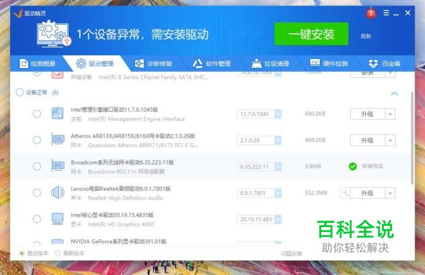This screenshot has width=425, height=275.
Task: Click the 诊断修复 tab icon
Action: pyautogui.click(x=139, y=64)
